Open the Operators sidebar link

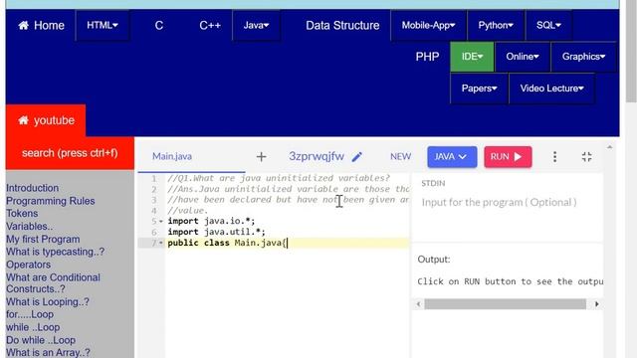point(29,265)
